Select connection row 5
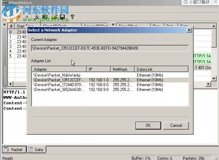This screenshot has width=219, height=160. point(17,56)
